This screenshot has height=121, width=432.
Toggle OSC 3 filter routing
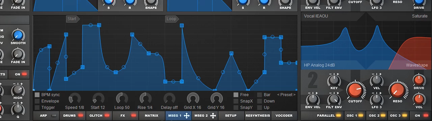click(x=399, y=116)
